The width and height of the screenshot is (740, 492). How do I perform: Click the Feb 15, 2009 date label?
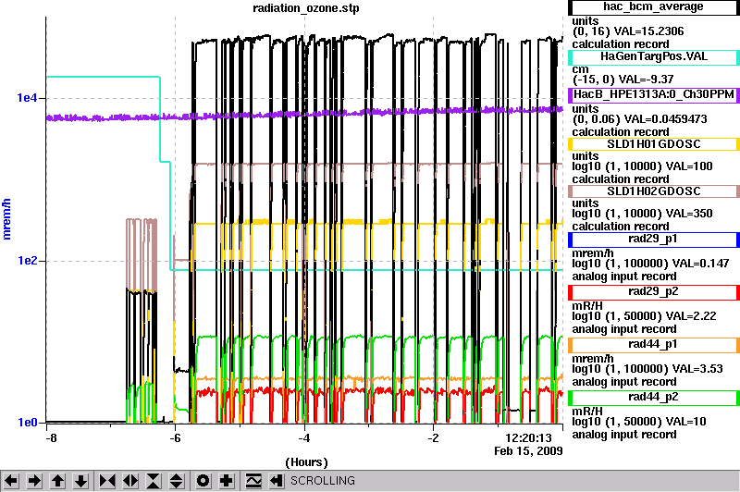tap(528, 451)
